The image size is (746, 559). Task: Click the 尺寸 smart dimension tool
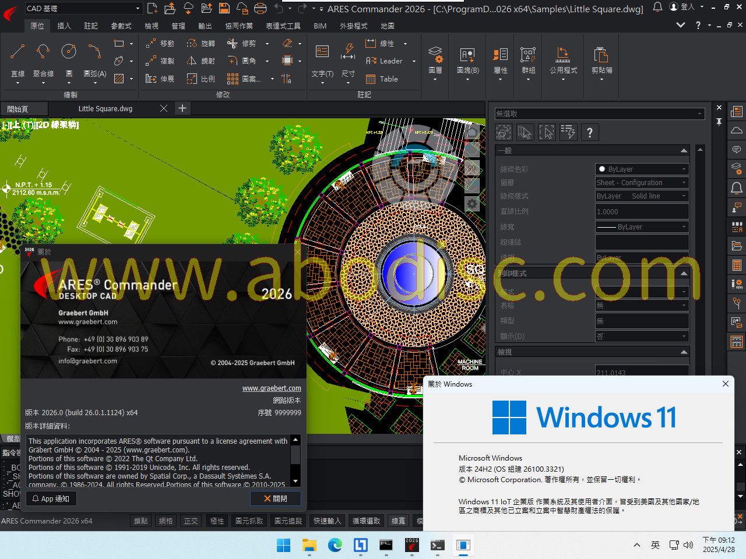click(x=348, y=61)
